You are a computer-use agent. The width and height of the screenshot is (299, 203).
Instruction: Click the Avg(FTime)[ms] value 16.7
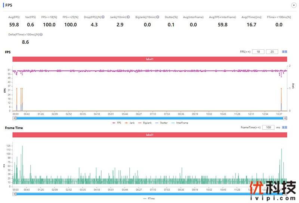[x=252, y=25]
